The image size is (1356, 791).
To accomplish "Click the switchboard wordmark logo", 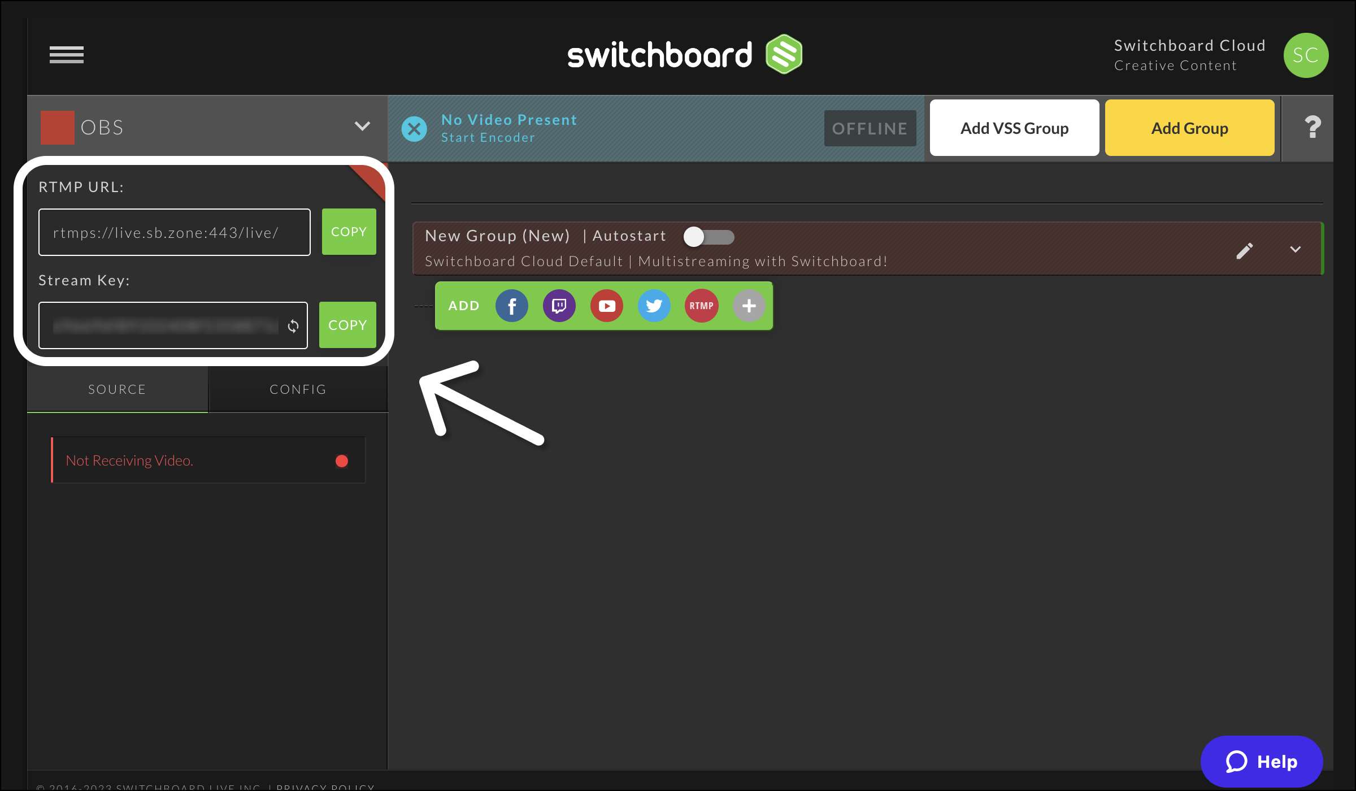I will [660, 55].
